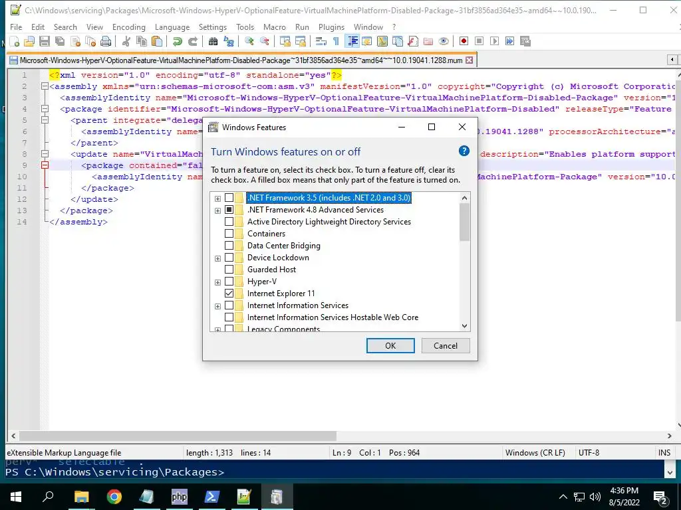
Task: Check the Containers feature checkbox
Action: coord(229,234)
